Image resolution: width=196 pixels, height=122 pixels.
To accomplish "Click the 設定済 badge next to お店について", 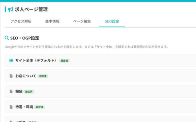I will click(43, 76).
